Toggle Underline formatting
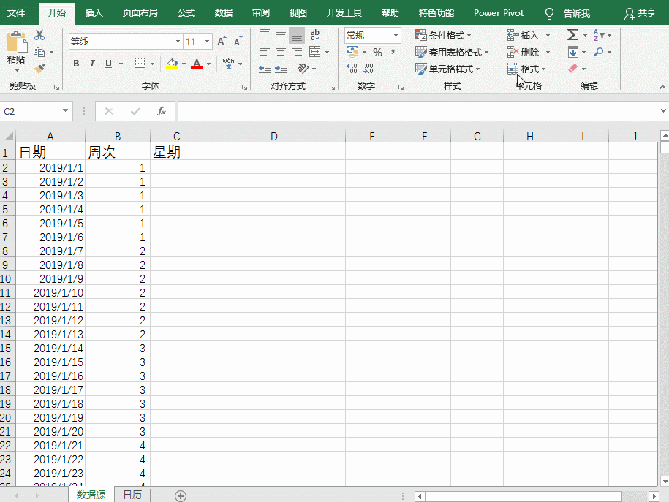 pos(108,64)
